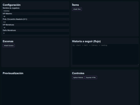
Task: Click the Daño Monstruos input field
Action: pos(36,33)
